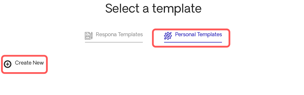Click the "Select a template" heading

[x=153, y=9]
